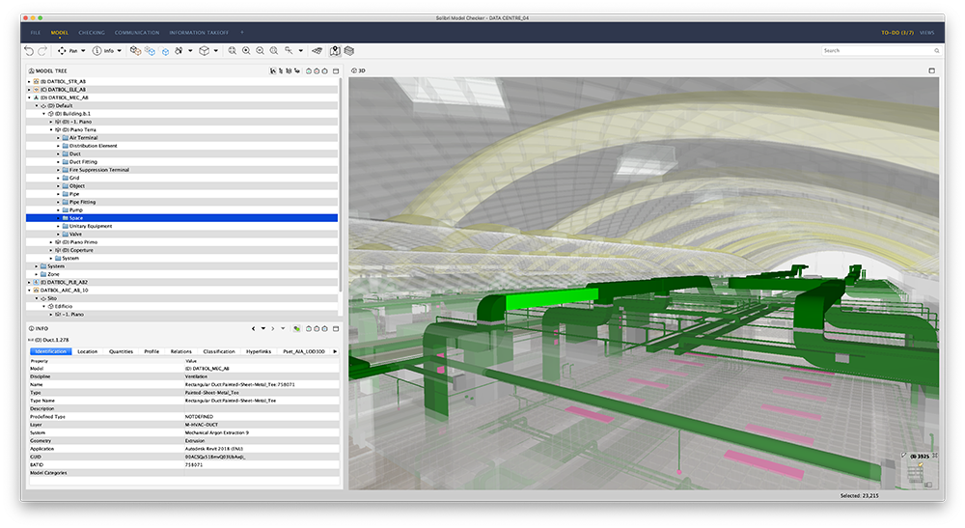This screenshot has width=965, height=528.
Task: Maximize the 3D view panel
Action: click(x=932, y=70)
